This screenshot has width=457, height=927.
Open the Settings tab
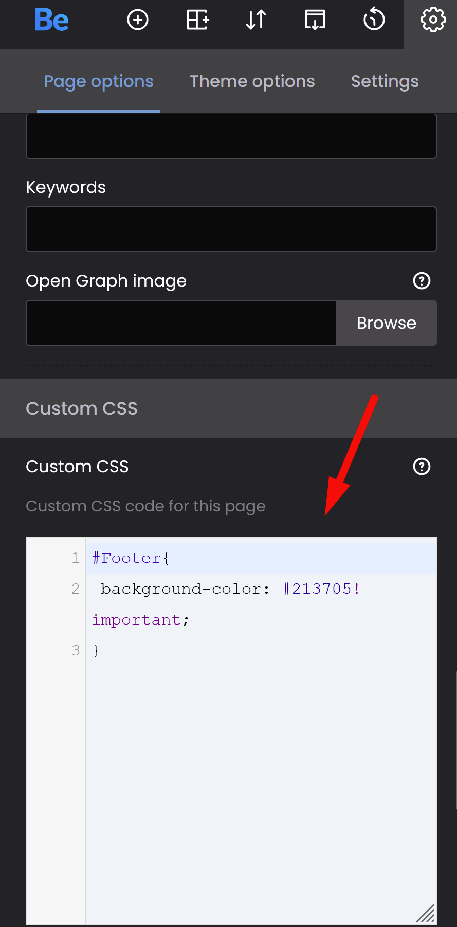[385, 81]
